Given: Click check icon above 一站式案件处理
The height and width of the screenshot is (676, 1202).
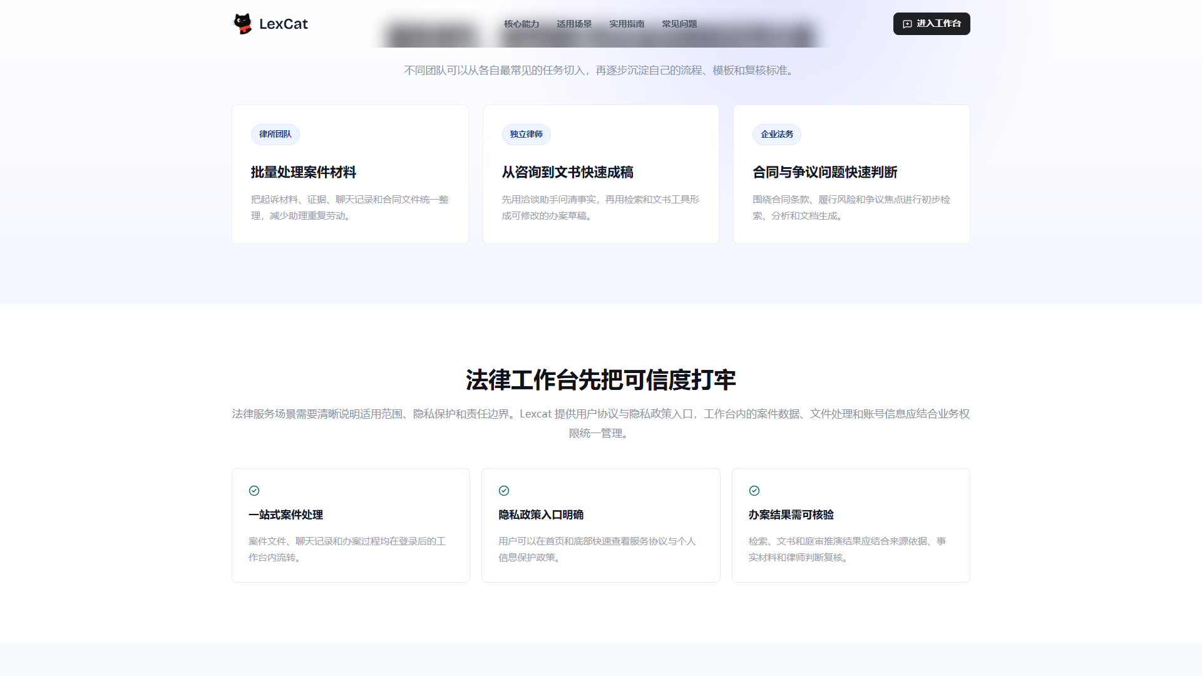Looking at the screenshot, I should click(254, 491).
